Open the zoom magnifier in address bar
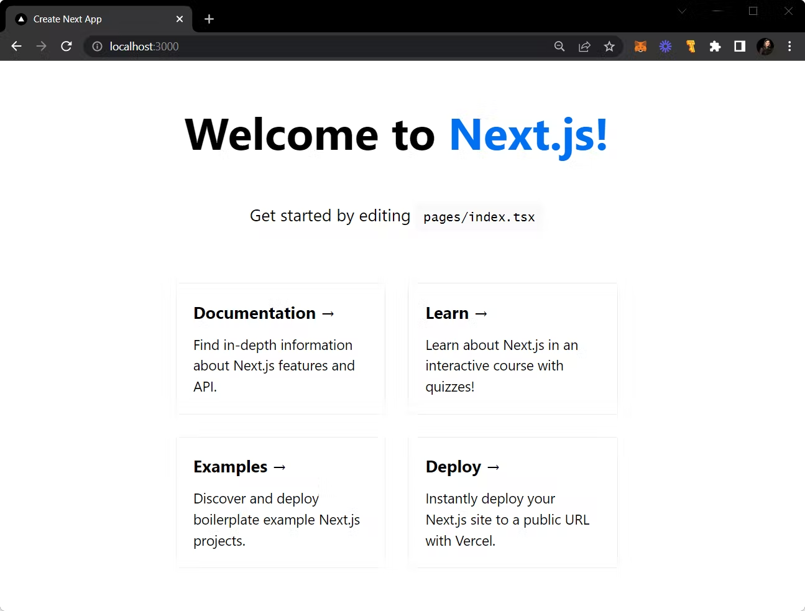Viewport: 805px width, 611px height. [559, 46]
